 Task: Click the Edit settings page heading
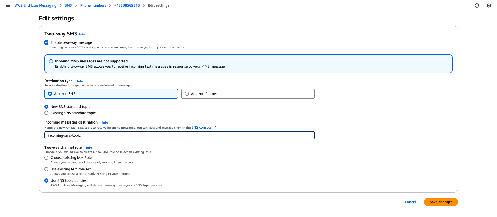point(56,18)
